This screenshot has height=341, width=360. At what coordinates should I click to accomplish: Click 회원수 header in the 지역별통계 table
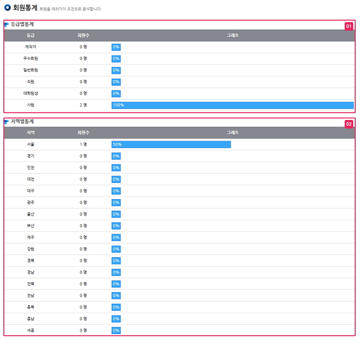pyautogui.click(x=83, y=133)
